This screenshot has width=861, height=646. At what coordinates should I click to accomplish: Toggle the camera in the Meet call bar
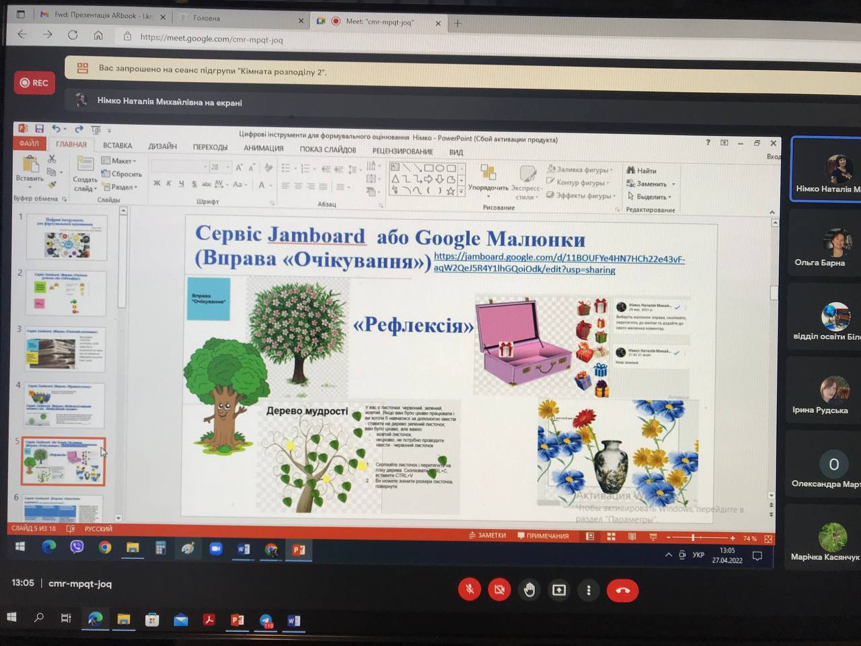point(499,590)
